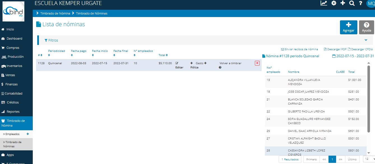Open the Ventas menu in sidebar
This screenshot has width=375, height=164.
click(10, 75)
